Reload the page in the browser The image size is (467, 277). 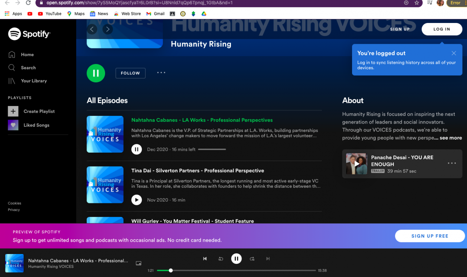28,3
